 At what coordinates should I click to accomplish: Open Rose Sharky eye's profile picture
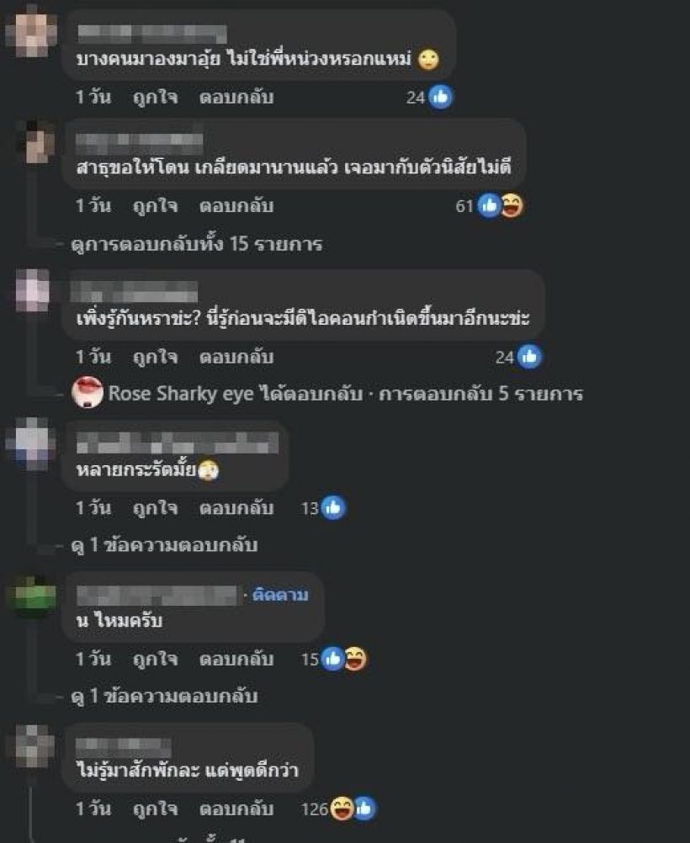88,393
